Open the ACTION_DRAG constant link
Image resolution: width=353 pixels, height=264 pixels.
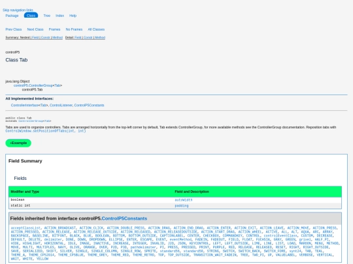pyautogui.click(x=159, y=228)
